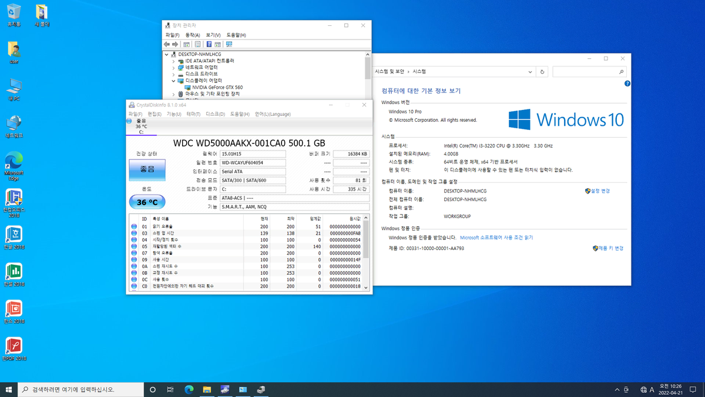
Task: Open 파일(F) menu in Device Manager
Action: pyautogui.click(x=172, y=35)
